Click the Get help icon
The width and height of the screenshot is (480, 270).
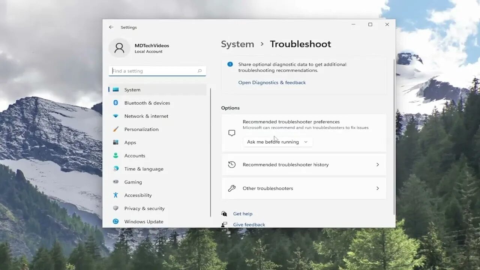[x=224, y=214]
